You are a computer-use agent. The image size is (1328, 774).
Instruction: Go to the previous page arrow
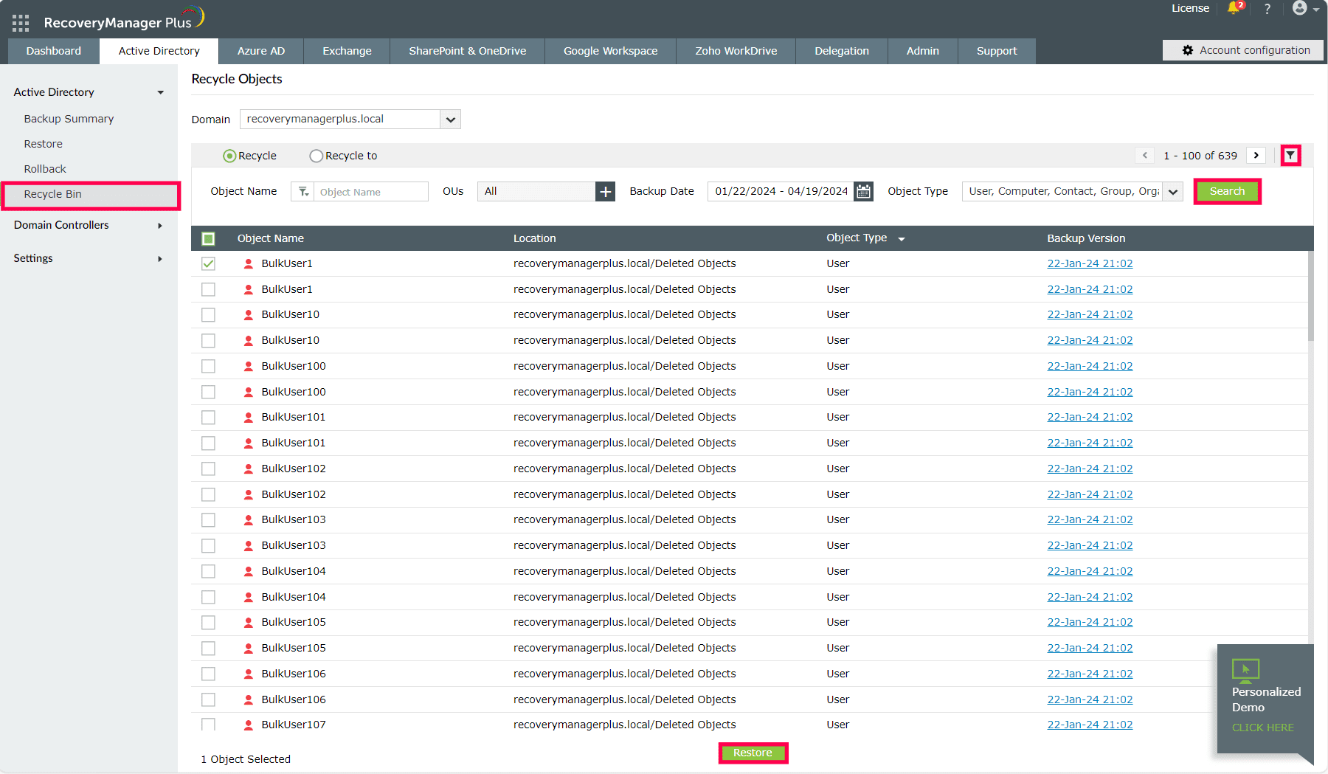[x=1145, y=156]
